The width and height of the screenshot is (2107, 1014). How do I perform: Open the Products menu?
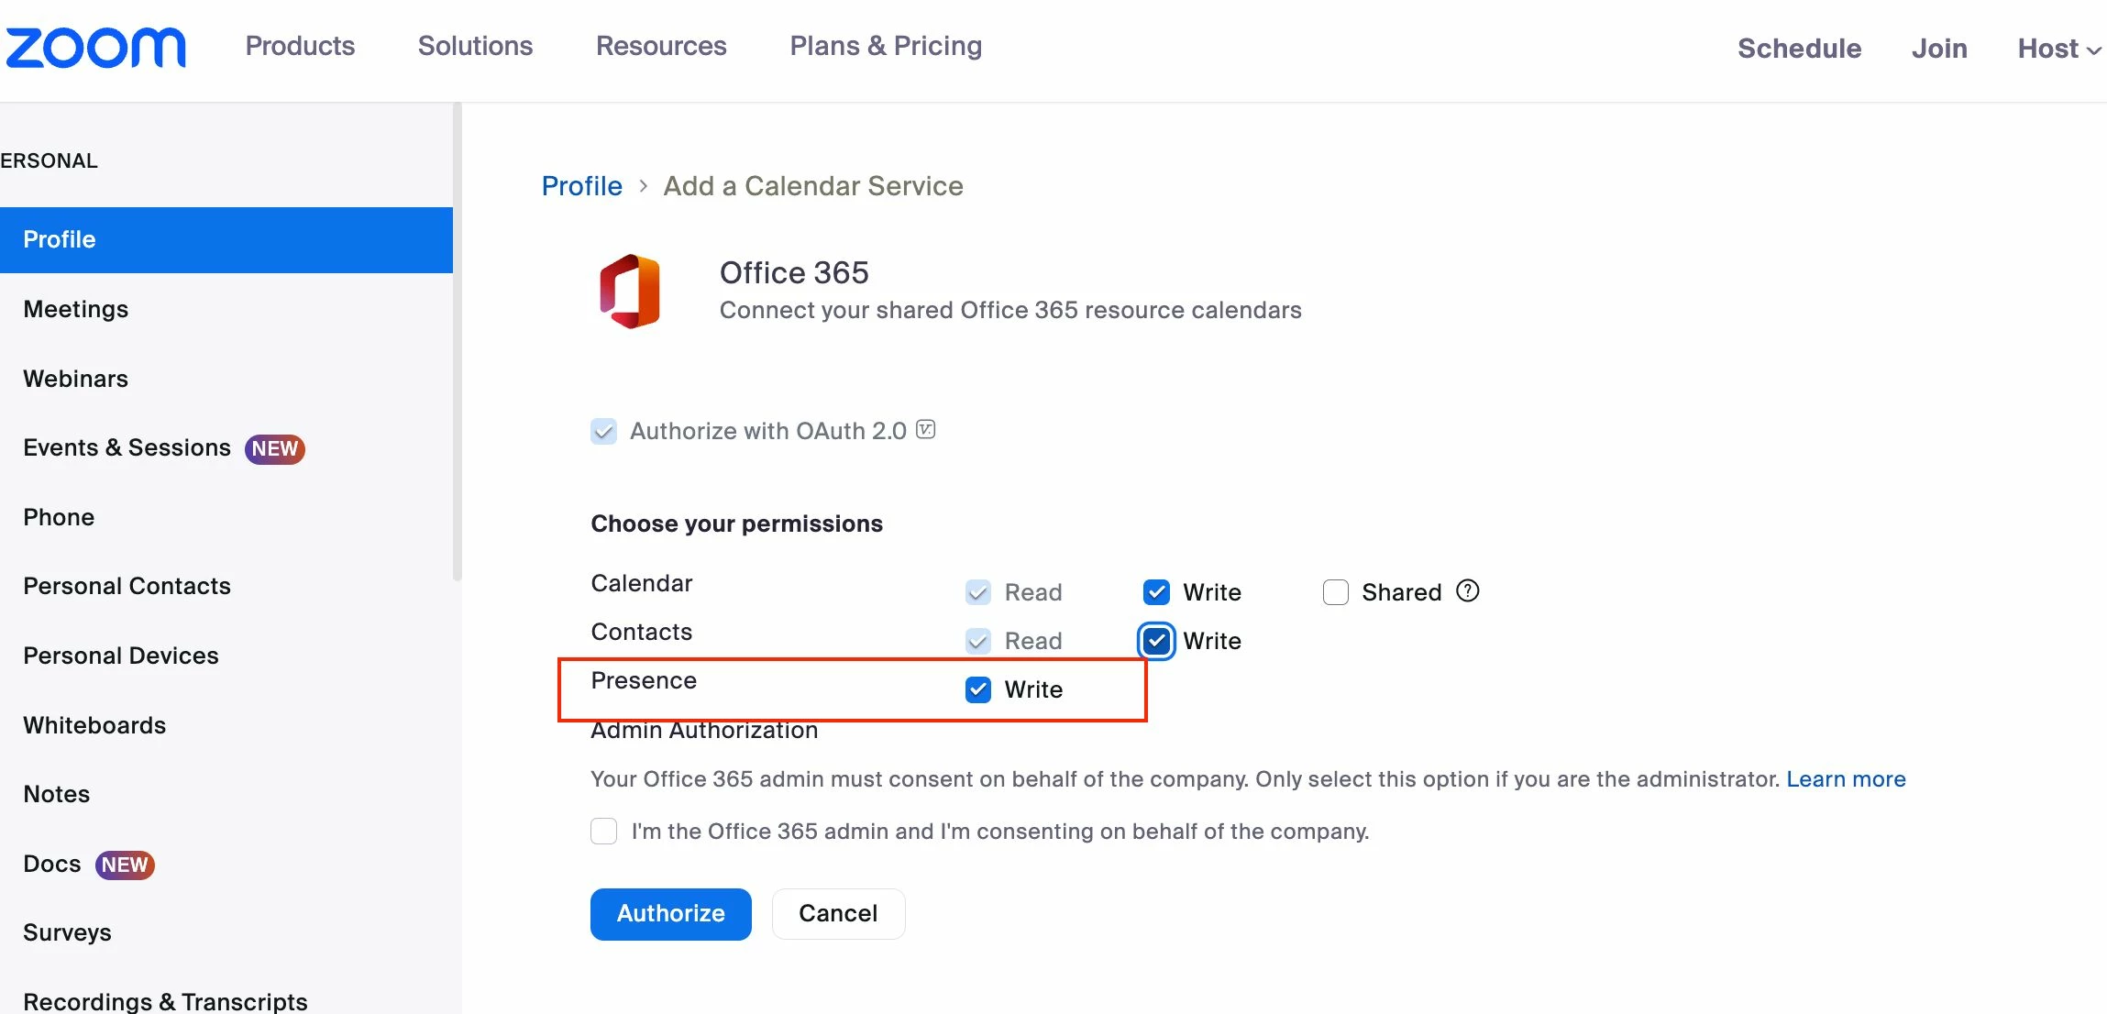point(300,46)
